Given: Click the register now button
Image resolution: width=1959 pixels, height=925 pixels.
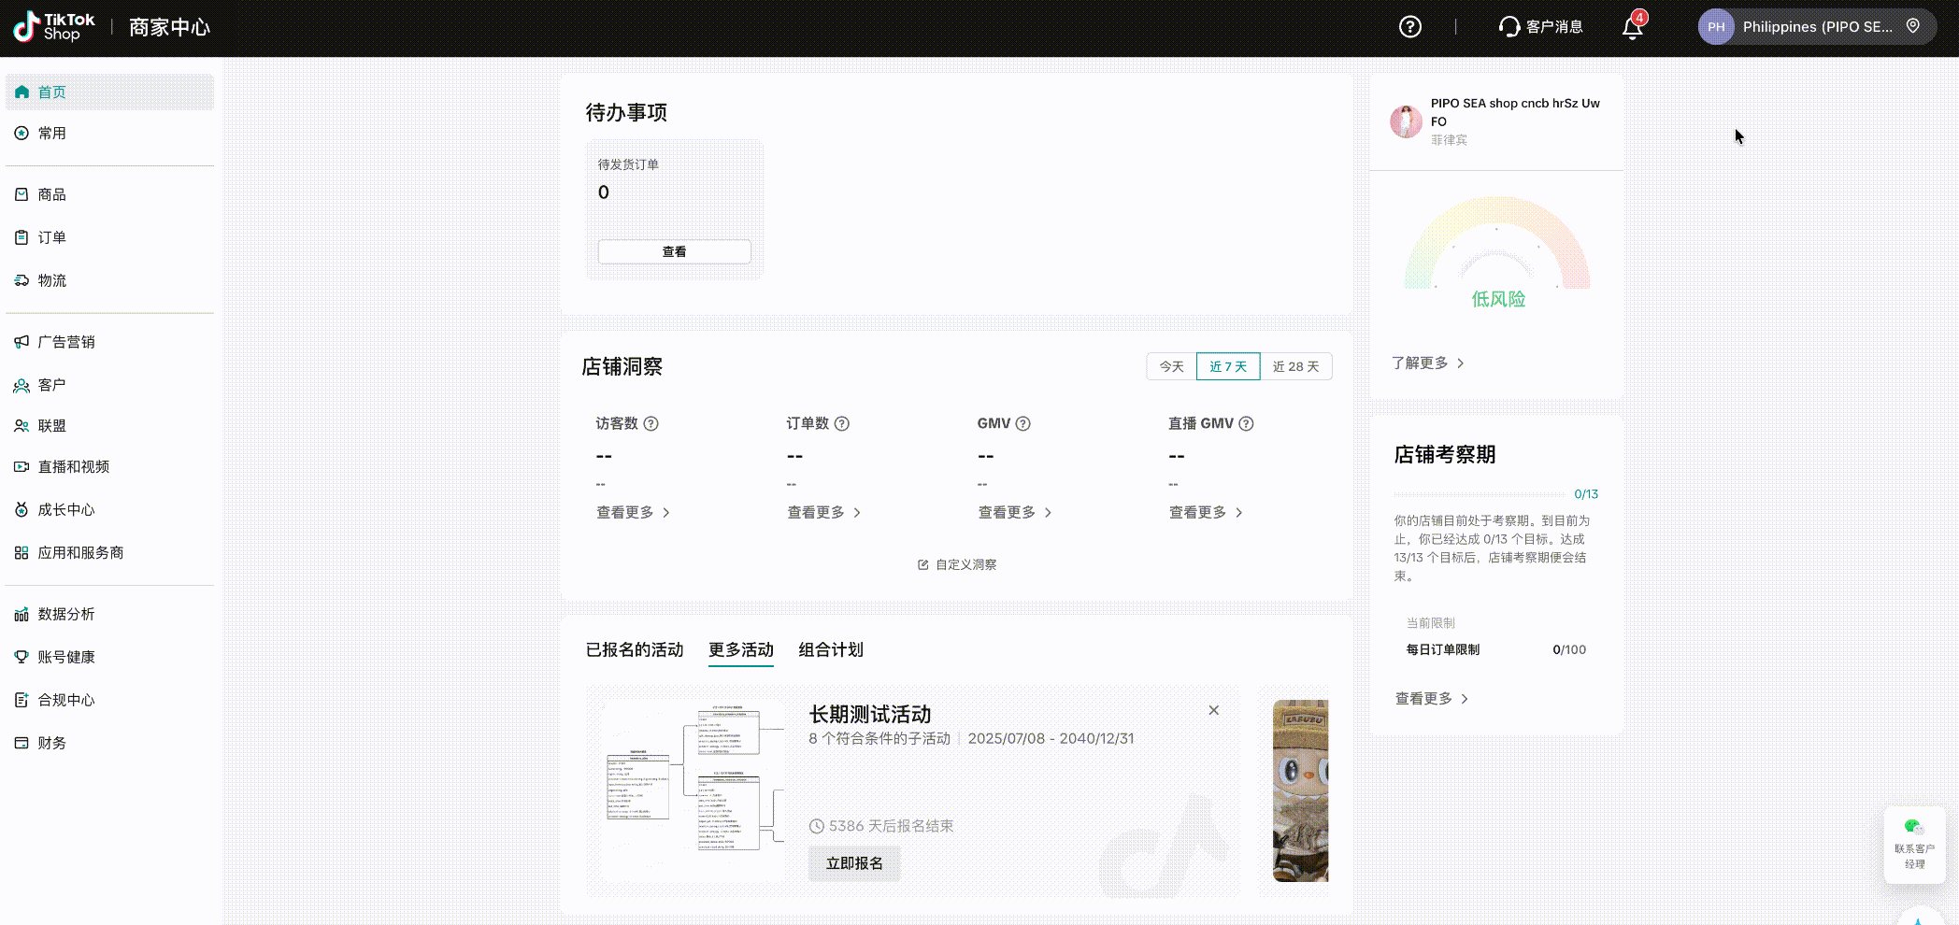Looking at the screenshot, I should pyautogui.click(x=854, y=864).
